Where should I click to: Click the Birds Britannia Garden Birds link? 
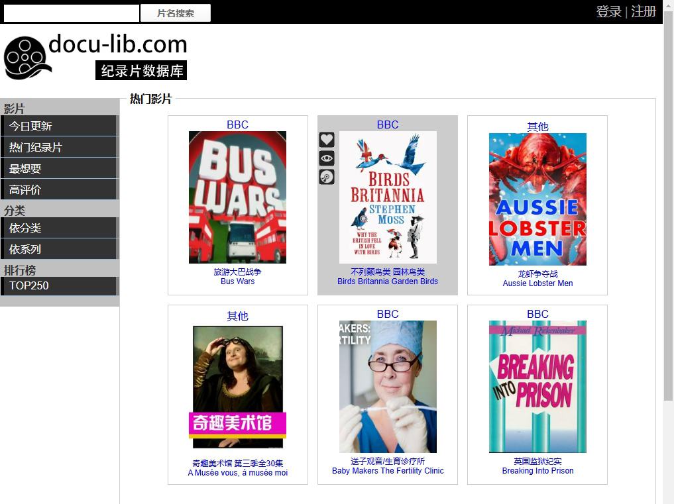388,281
